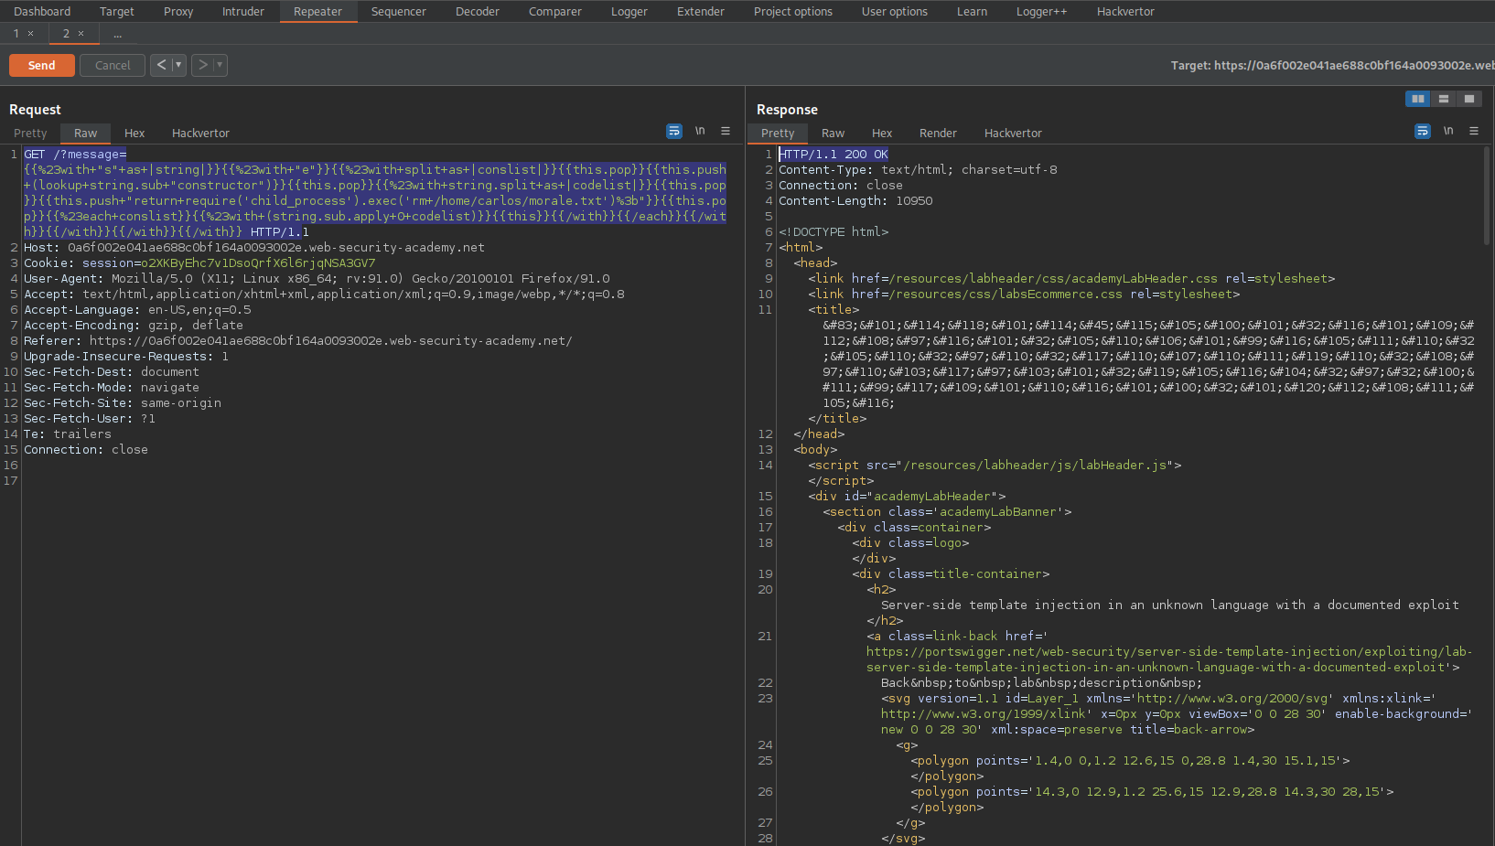Open the Dashboard tab
The image size is (1495, 846).
[42, 12]
